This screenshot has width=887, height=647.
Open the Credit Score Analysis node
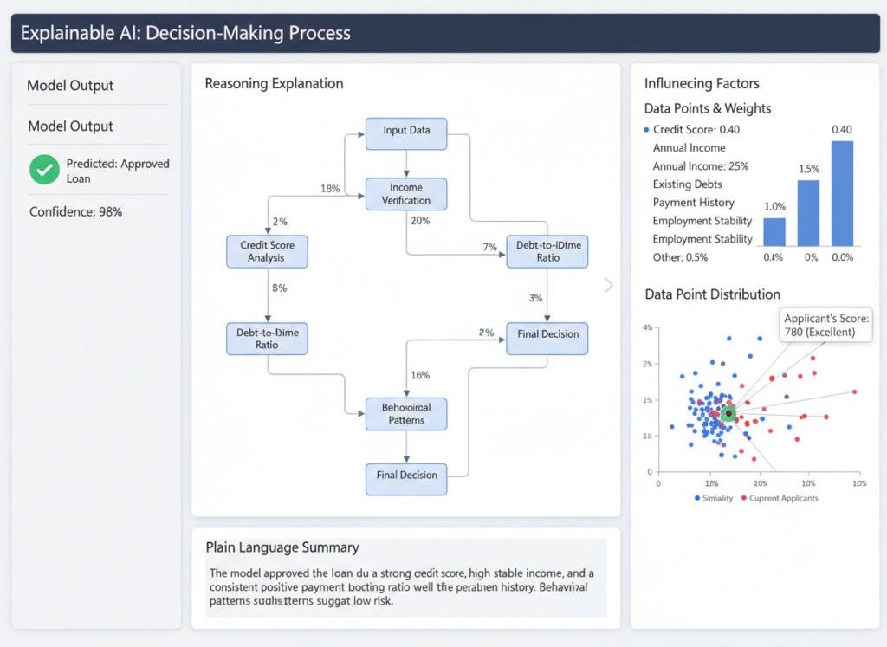267,251
